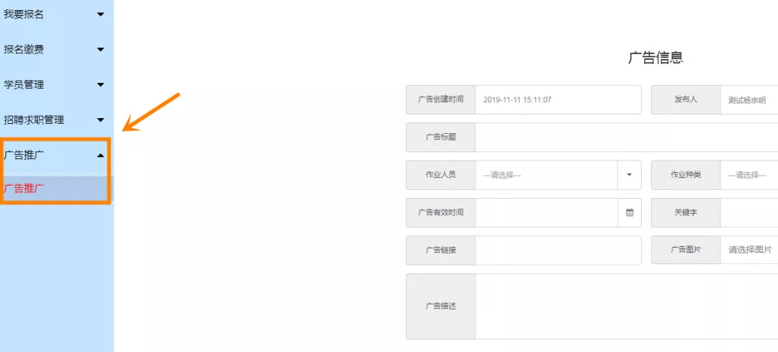Click the 广告标题 input field
Viewport: 778px width, 352px height.
626,137
